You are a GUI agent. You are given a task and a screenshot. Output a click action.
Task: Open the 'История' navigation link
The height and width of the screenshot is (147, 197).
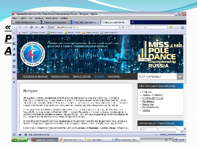click(x=99, y=76)
